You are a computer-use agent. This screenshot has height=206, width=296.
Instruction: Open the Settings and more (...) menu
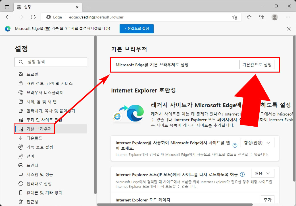point(288,17)
